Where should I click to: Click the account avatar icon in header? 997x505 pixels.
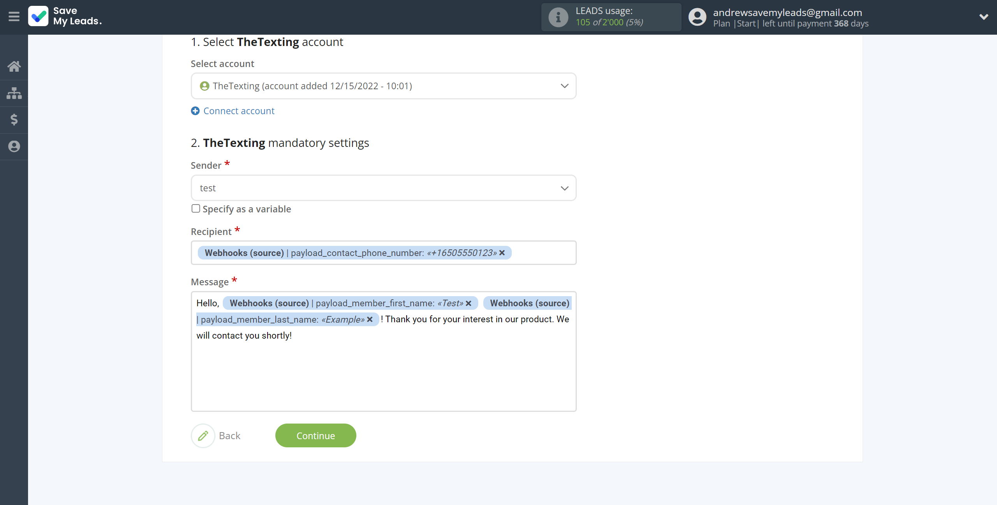(697, 17)
